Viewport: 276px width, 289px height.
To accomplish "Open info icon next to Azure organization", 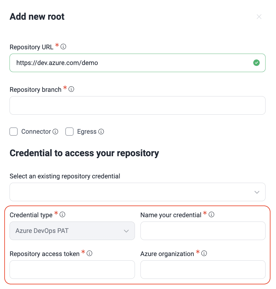I will (x=204, y=254).
